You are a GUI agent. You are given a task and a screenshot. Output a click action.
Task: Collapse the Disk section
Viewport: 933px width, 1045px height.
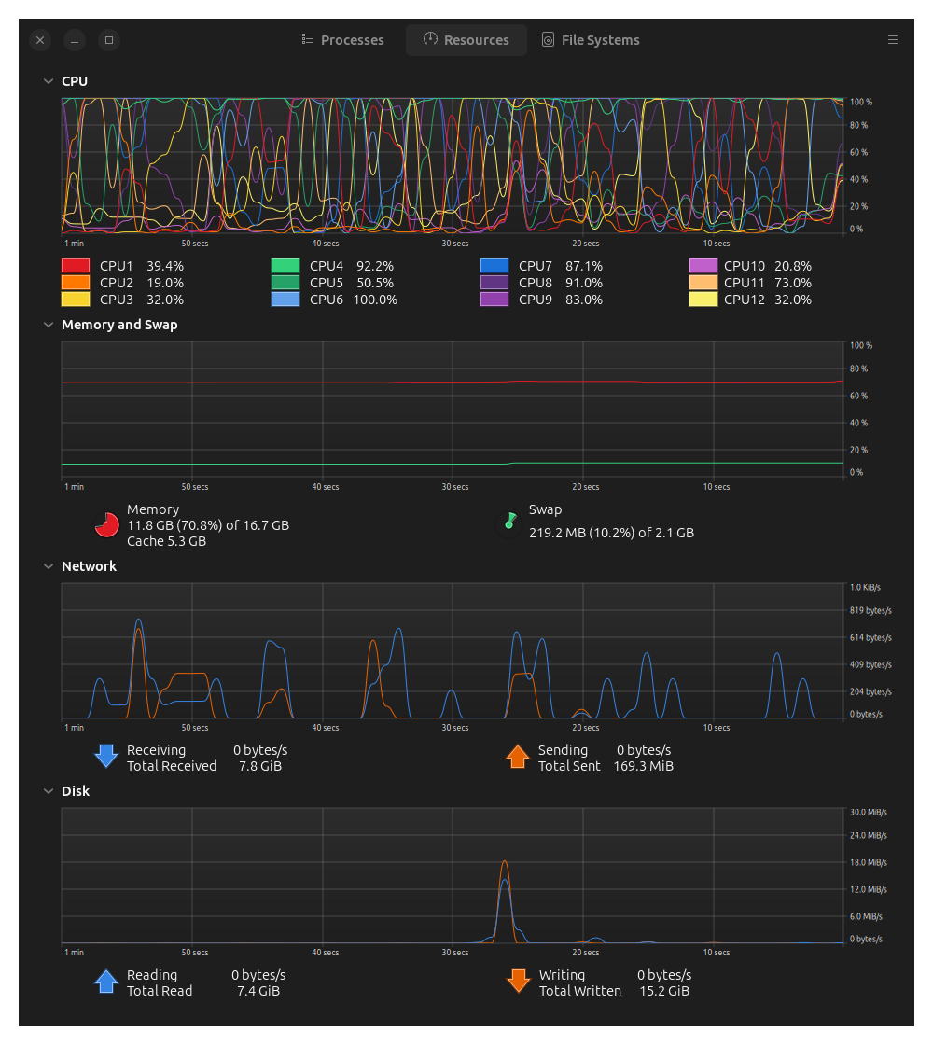click(49, 791)
